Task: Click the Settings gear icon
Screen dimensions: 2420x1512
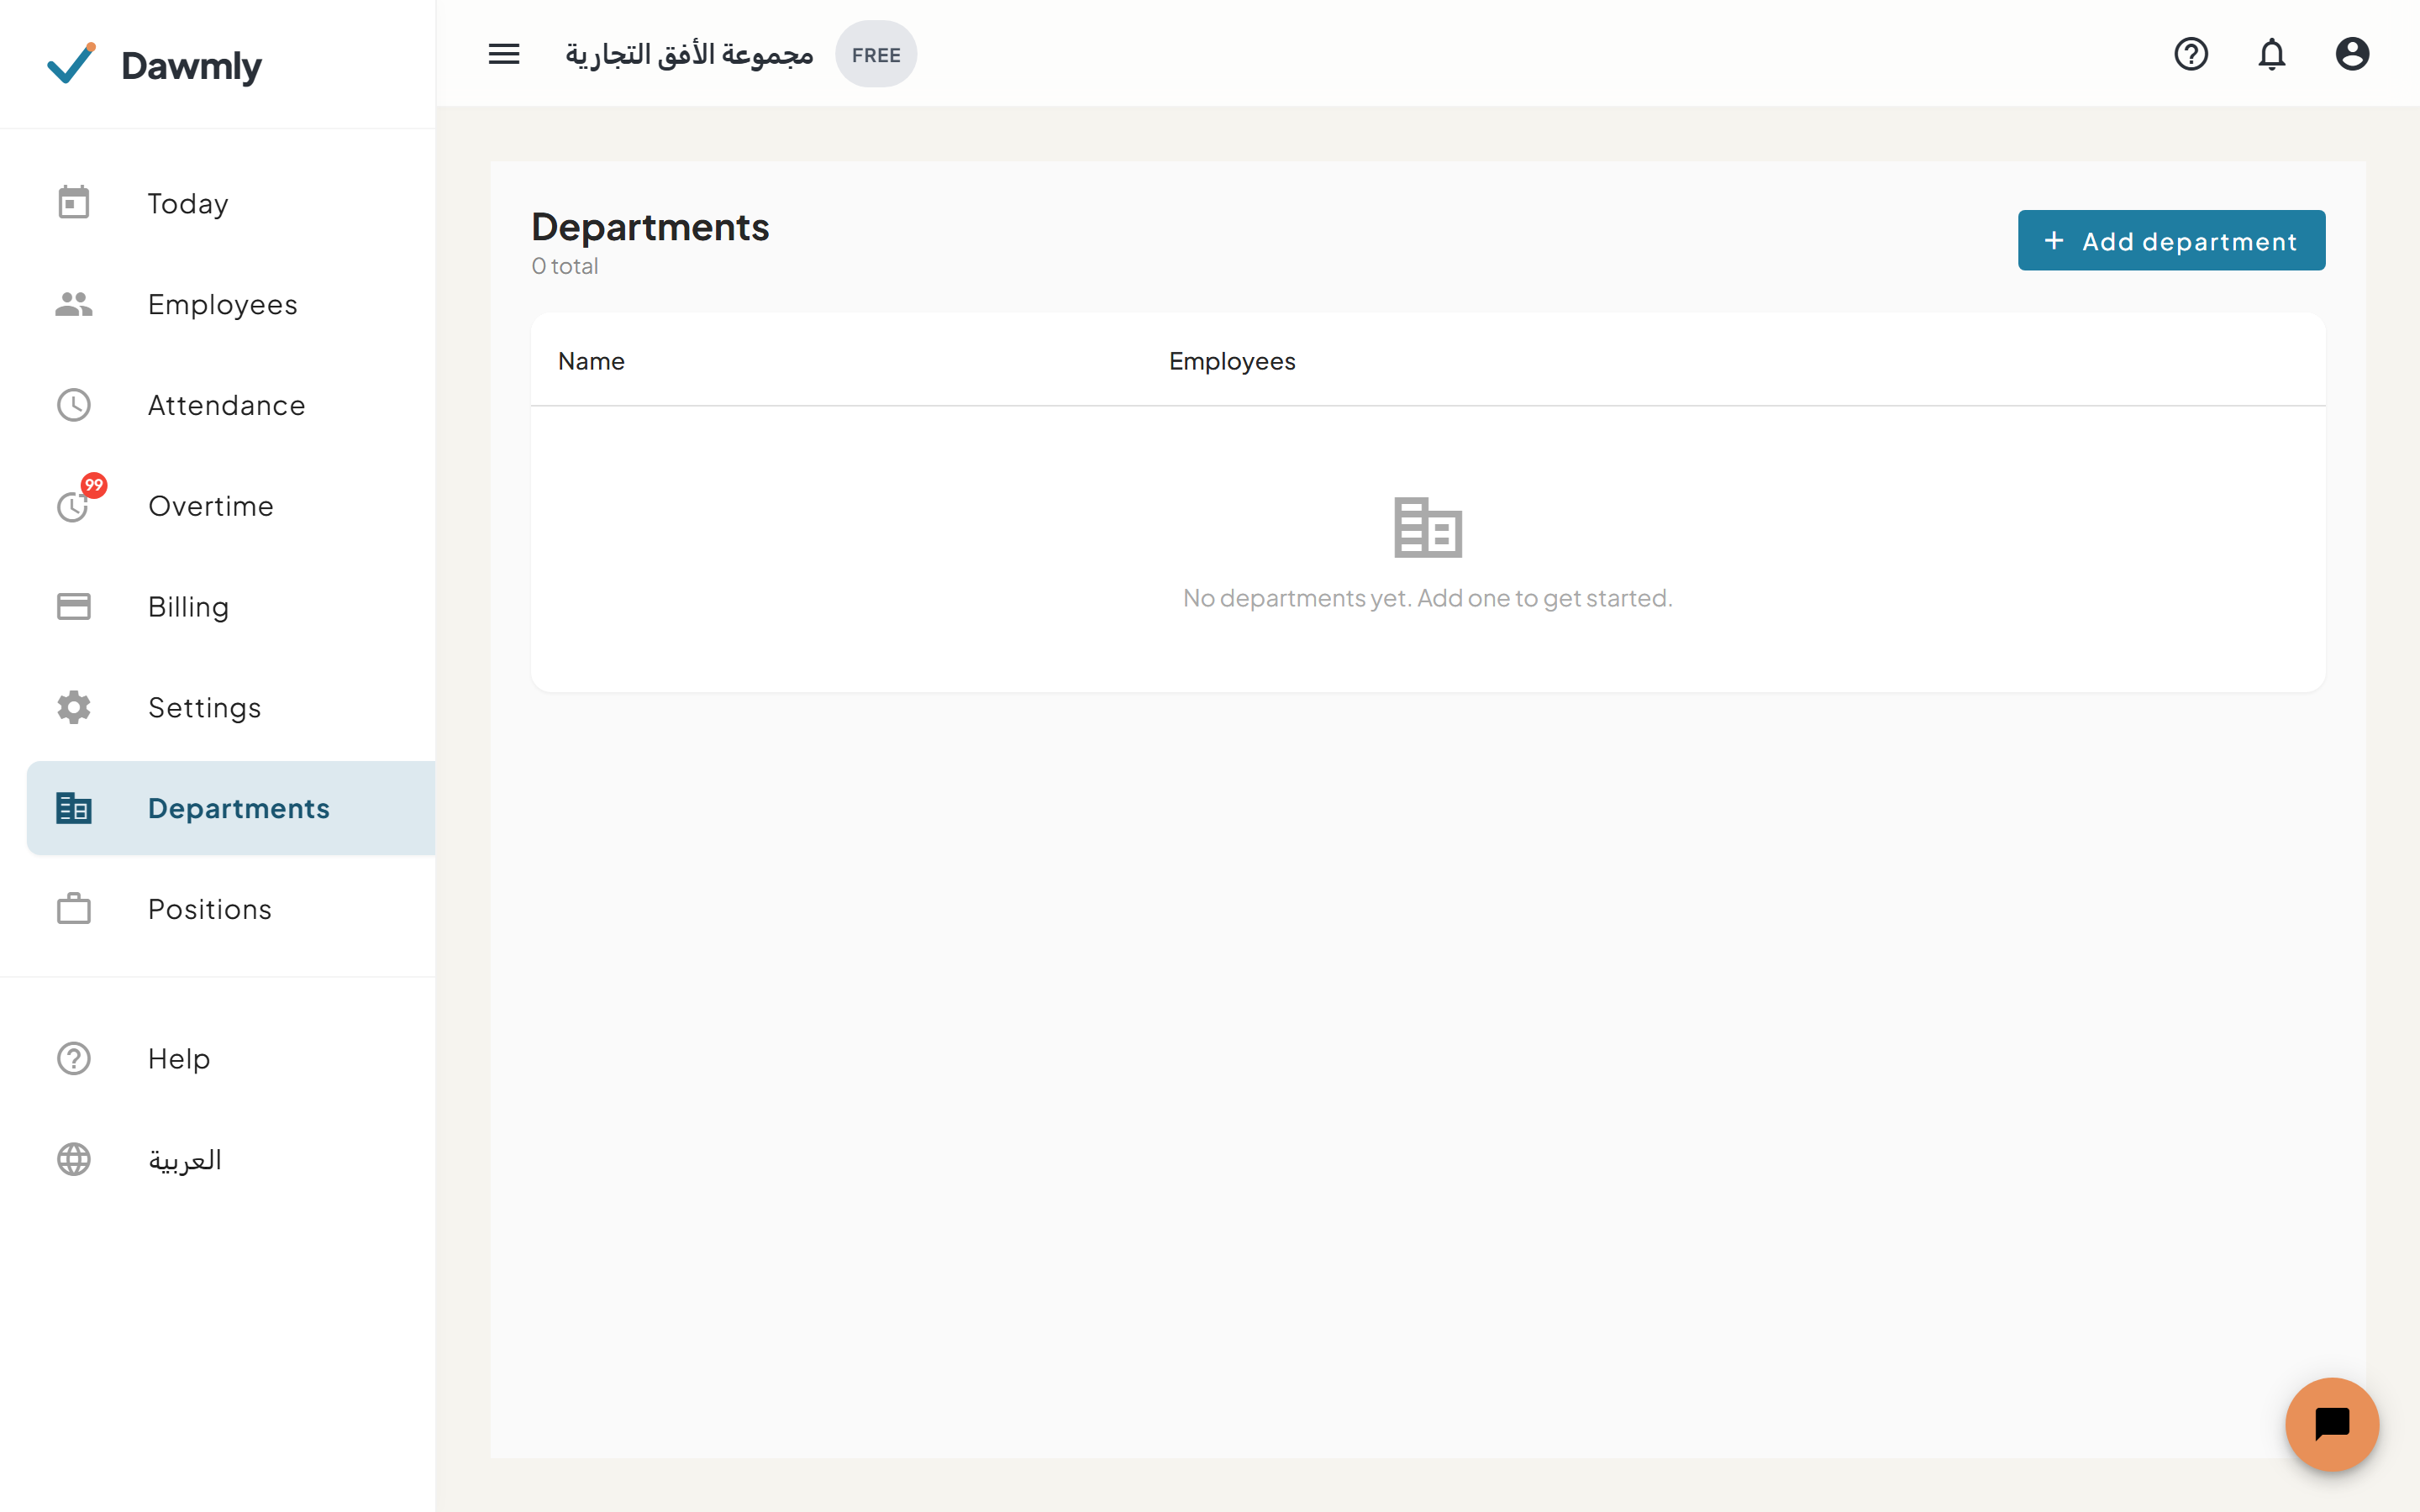Action: (x=74, y=707)
